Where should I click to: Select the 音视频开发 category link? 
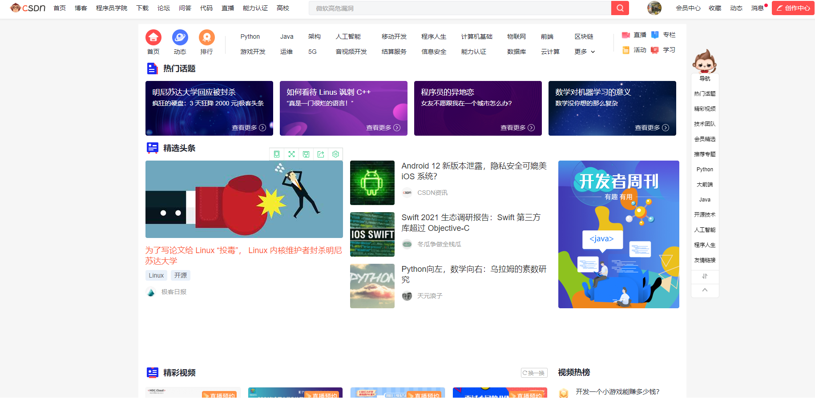(x=351, y=52)
